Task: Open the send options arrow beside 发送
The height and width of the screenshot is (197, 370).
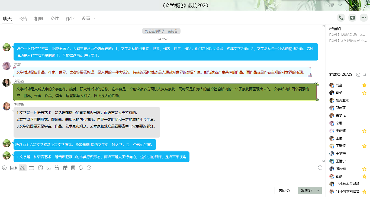Action: [318, 190]
